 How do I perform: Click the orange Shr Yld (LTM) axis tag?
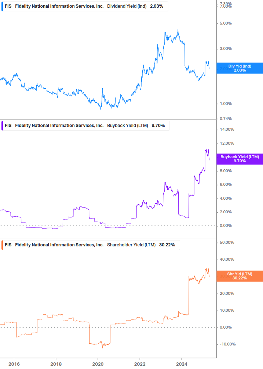(240, 276)
